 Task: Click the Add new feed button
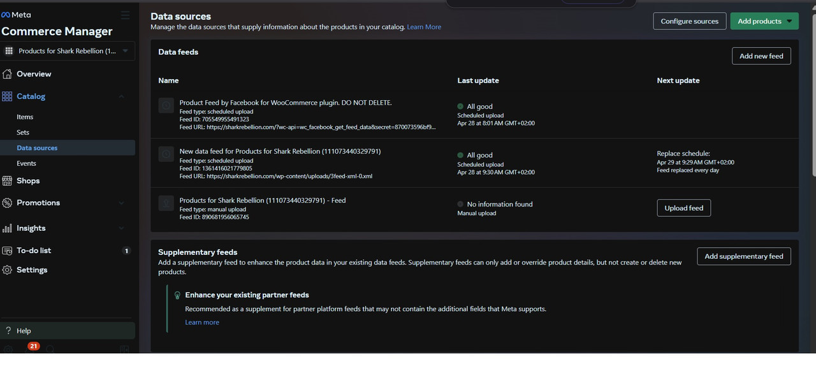coord(761,56)
